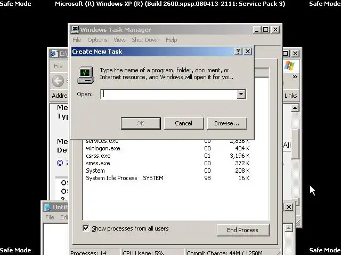Click Links on Explorer toolbar
341x255 pixels.
[290, 96]
